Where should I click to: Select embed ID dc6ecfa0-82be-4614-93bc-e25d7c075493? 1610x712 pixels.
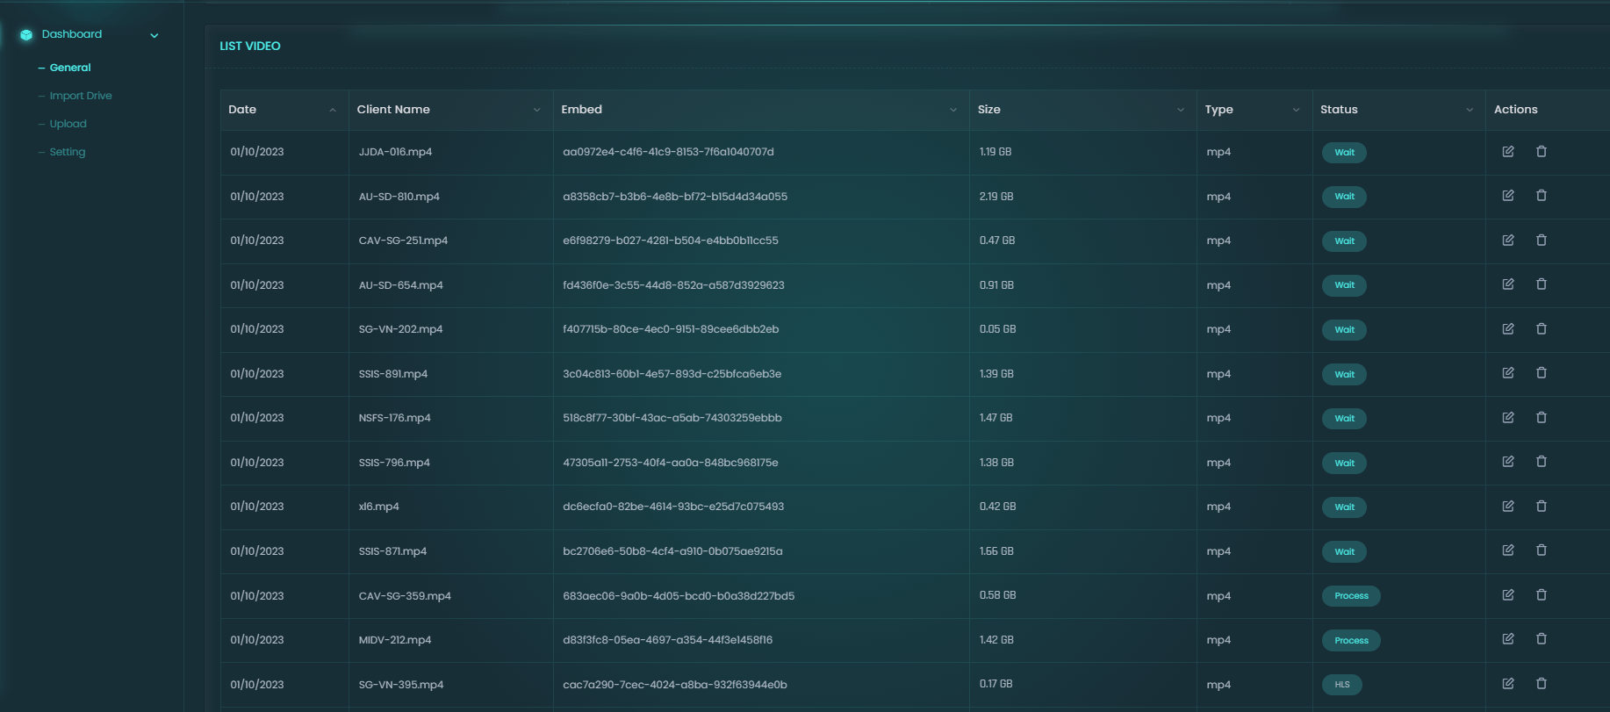[x=673, y=507]
